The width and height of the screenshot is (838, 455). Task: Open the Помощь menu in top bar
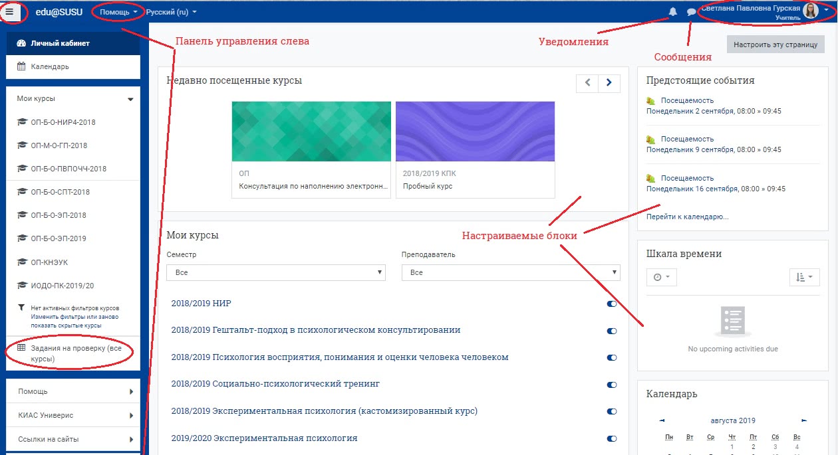(118, 12)
